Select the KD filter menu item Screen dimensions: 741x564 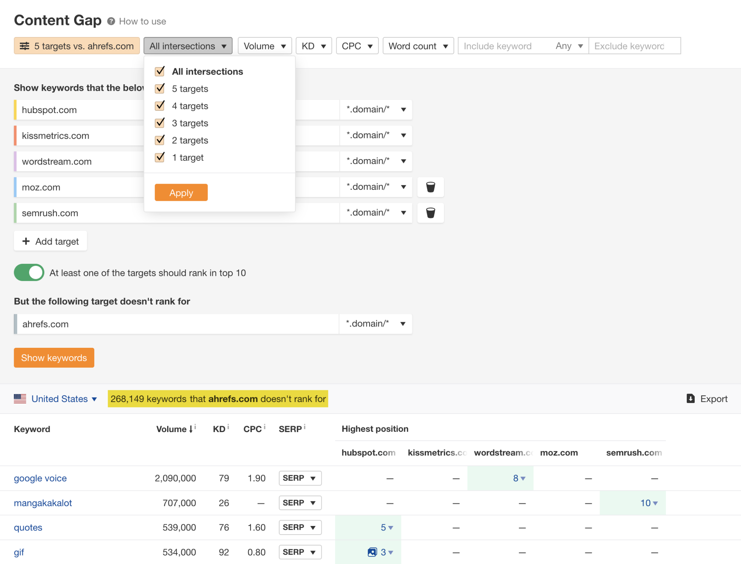[313, 45]
